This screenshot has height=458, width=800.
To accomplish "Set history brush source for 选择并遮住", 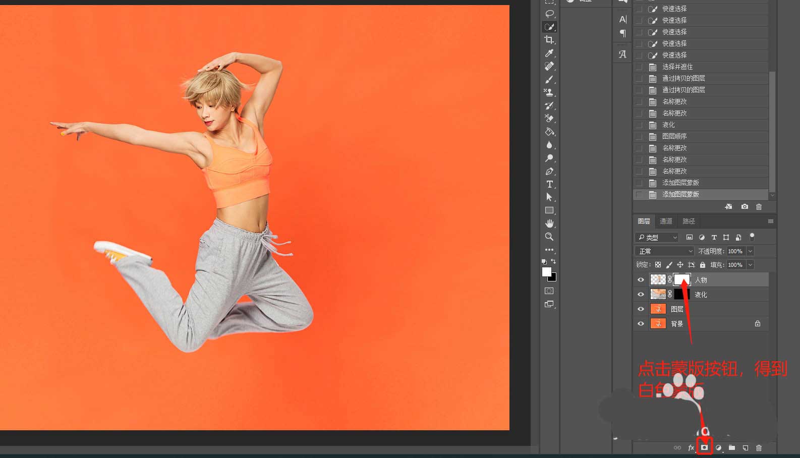I will point(639,67).
